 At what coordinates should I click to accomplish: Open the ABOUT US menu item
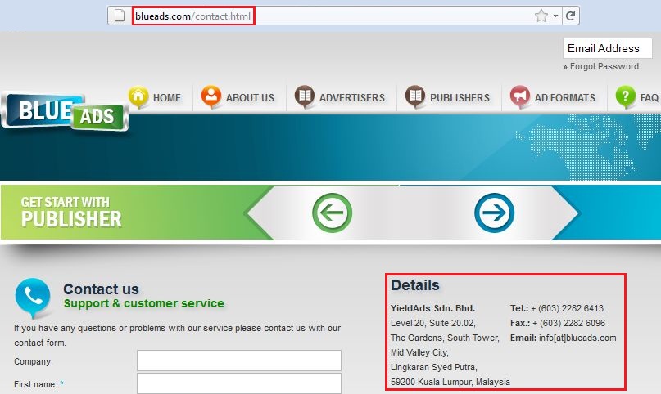[250, 97]
